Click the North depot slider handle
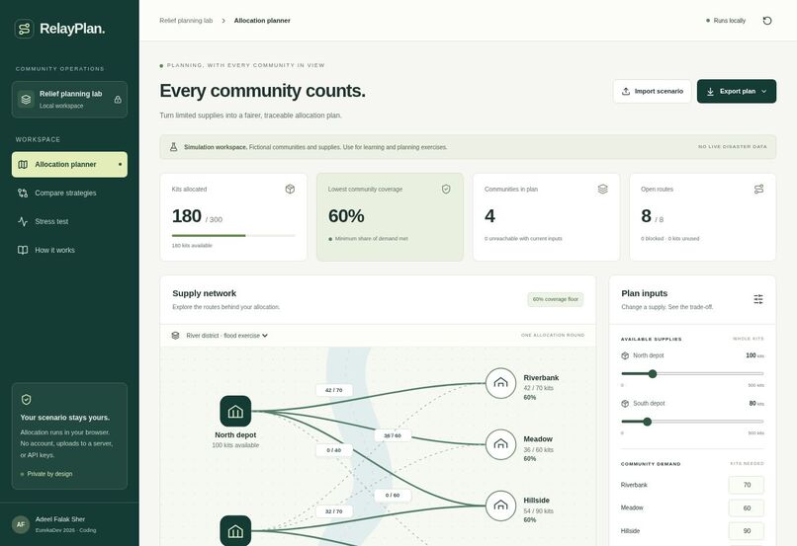This screenshot has height=546, width=797. pos(653,374)
